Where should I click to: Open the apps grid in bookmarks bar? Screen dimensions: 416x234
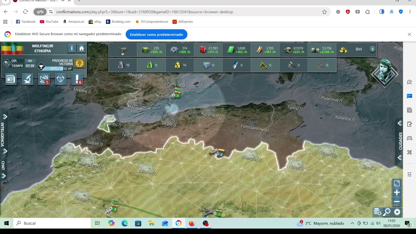click(x=5, y=22)
